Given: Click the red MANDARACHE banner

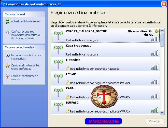Looking at the screenshot, I should tap(103, 121).
